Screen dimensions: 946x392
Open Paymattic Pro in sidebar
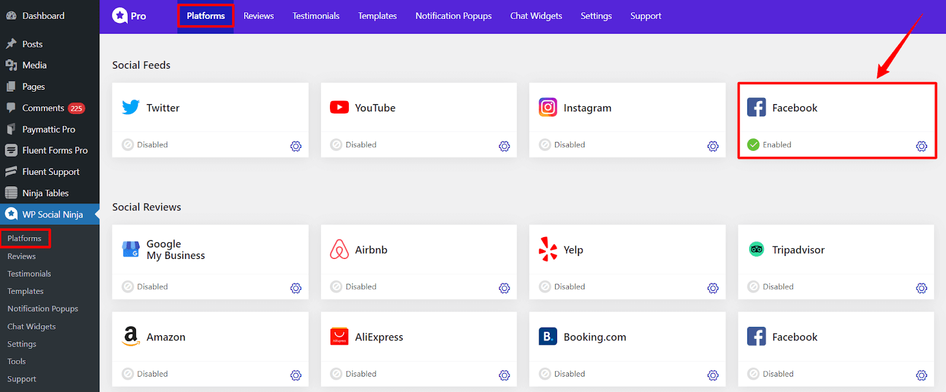50,129
